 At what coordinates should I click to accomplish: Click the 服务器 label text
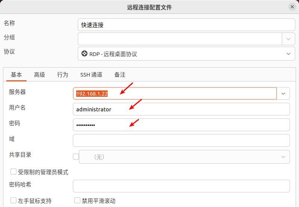pyautogui.click(x=17, y=92)
